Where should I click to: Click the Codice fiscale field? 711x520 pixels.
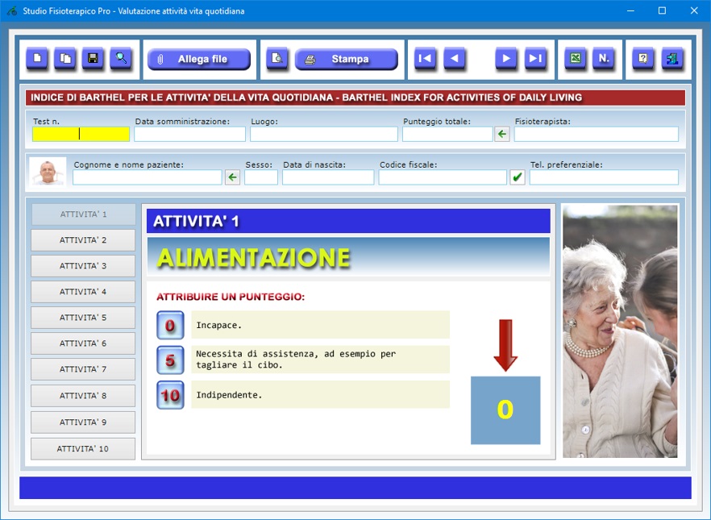tap(443, 177)
